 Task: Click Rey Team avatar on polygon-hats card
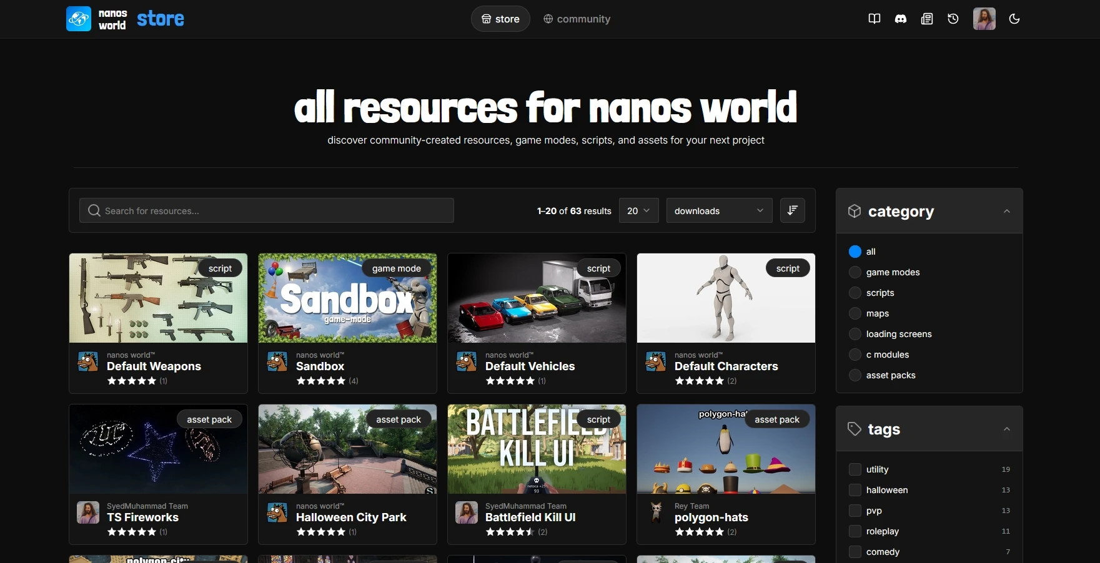point(656,512)
